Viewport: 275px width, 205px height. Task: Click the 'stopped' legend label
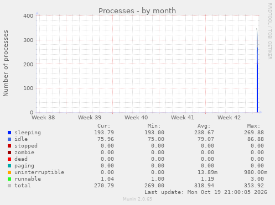(x=26, y=146)
